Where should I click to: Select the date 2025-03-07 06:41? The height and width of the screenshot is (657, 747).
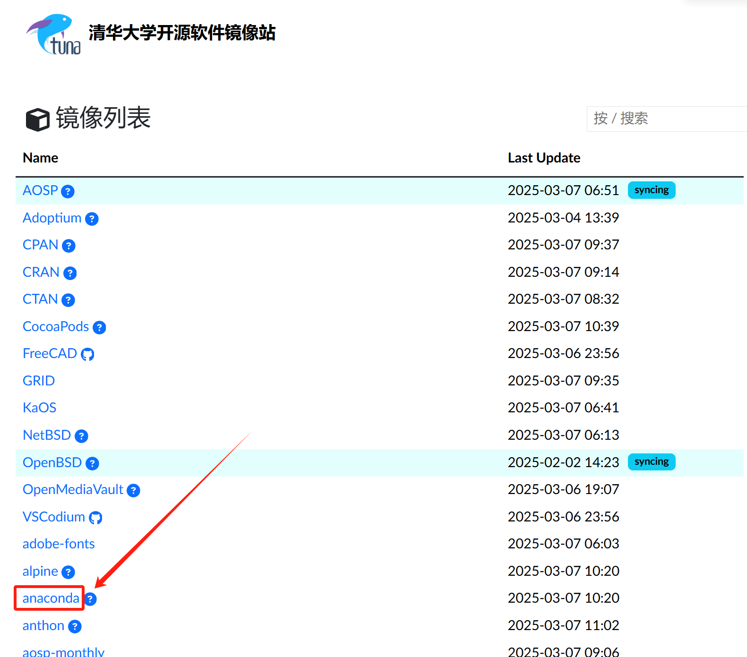(x=563, y=408)
